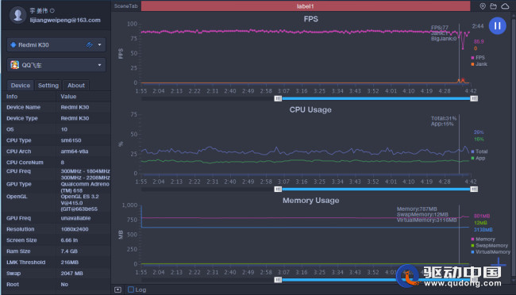The width and height of the screenshot is (516, 295).
Task: Click the QQ飞车 app icon
Action: click(14, 65)
